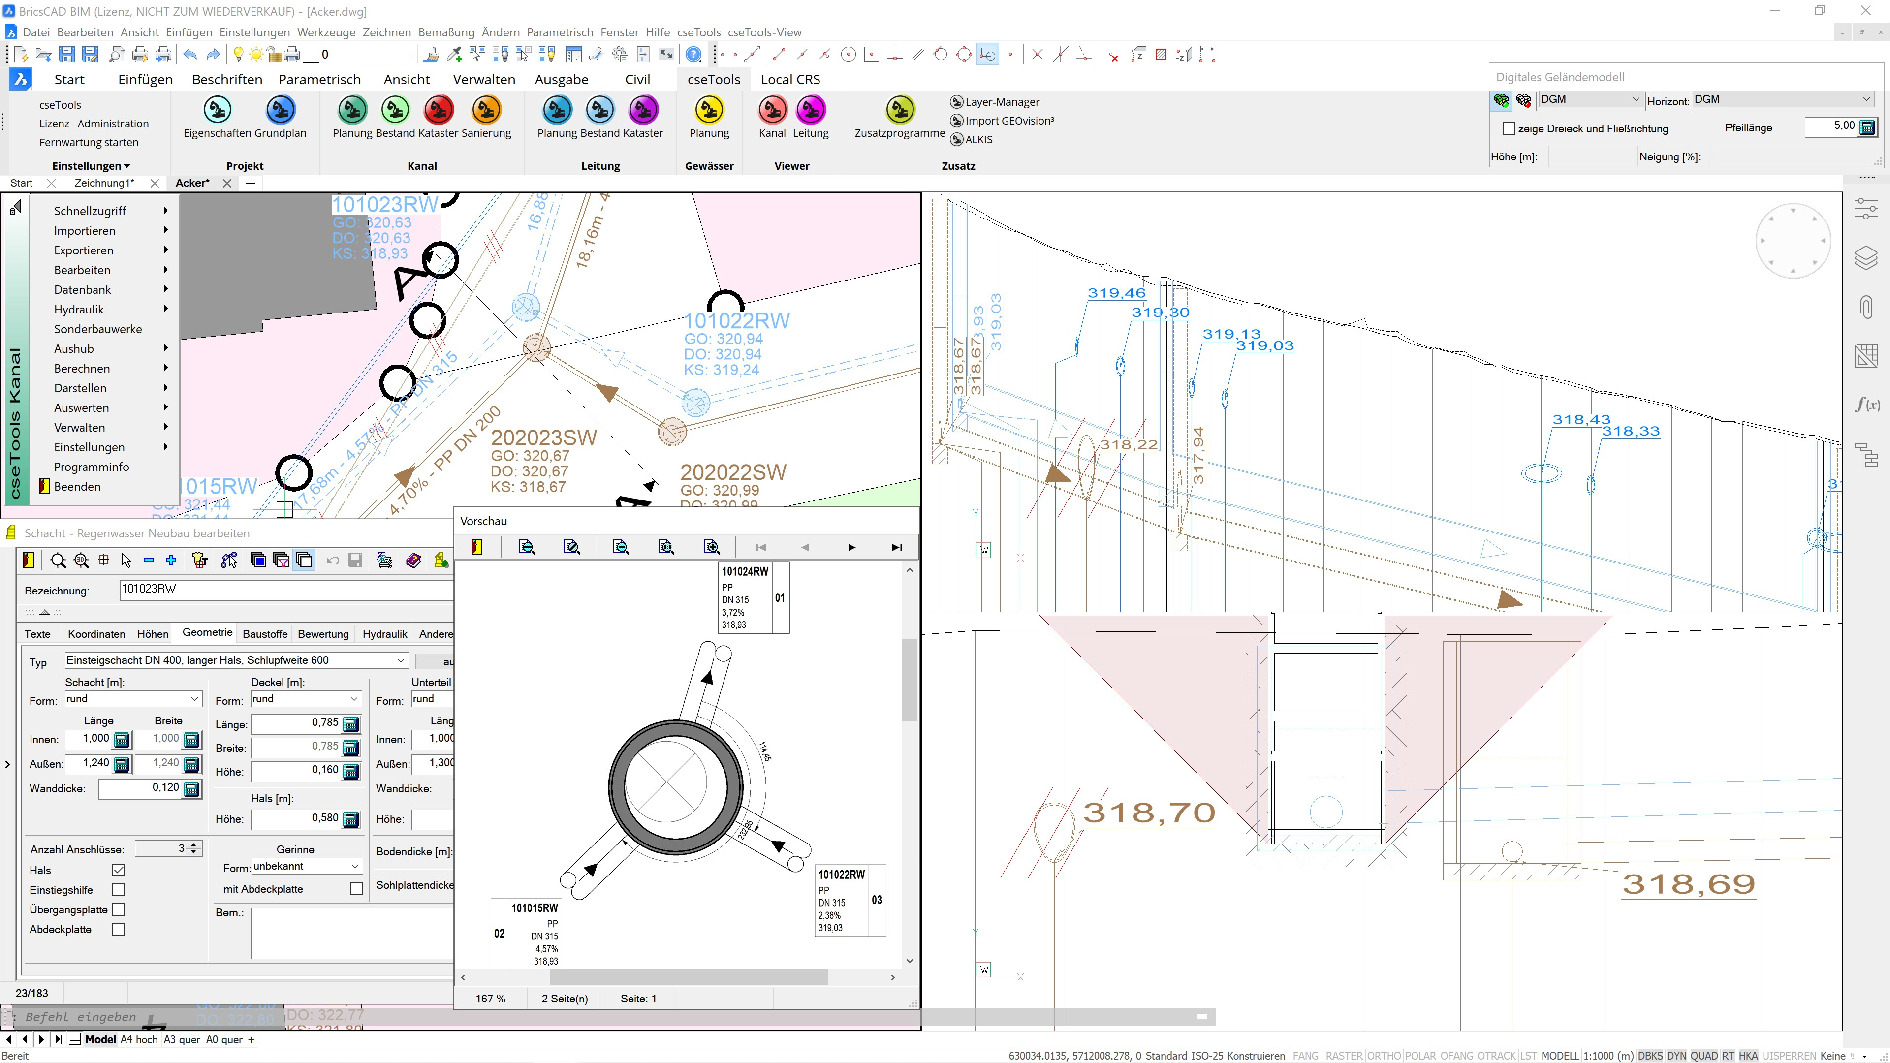This screenshot has height=1063, width=1890.
Task: Go to next page in Vorschau
Action: (x=851, y=547)
